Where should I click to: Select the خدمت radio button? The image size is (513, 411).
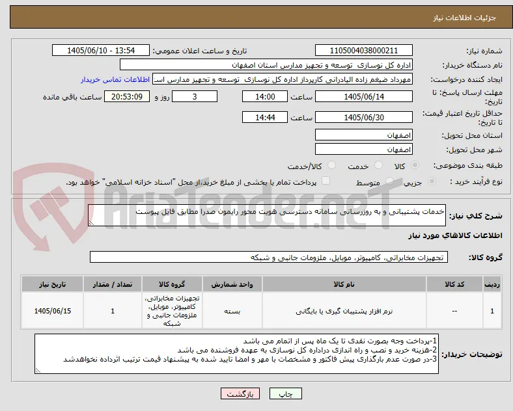tap(378, 165)
